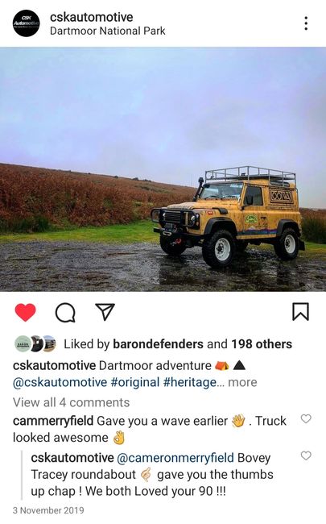Tap the red heart like icon
Screen dimensions: 326x524
[26, 312]
